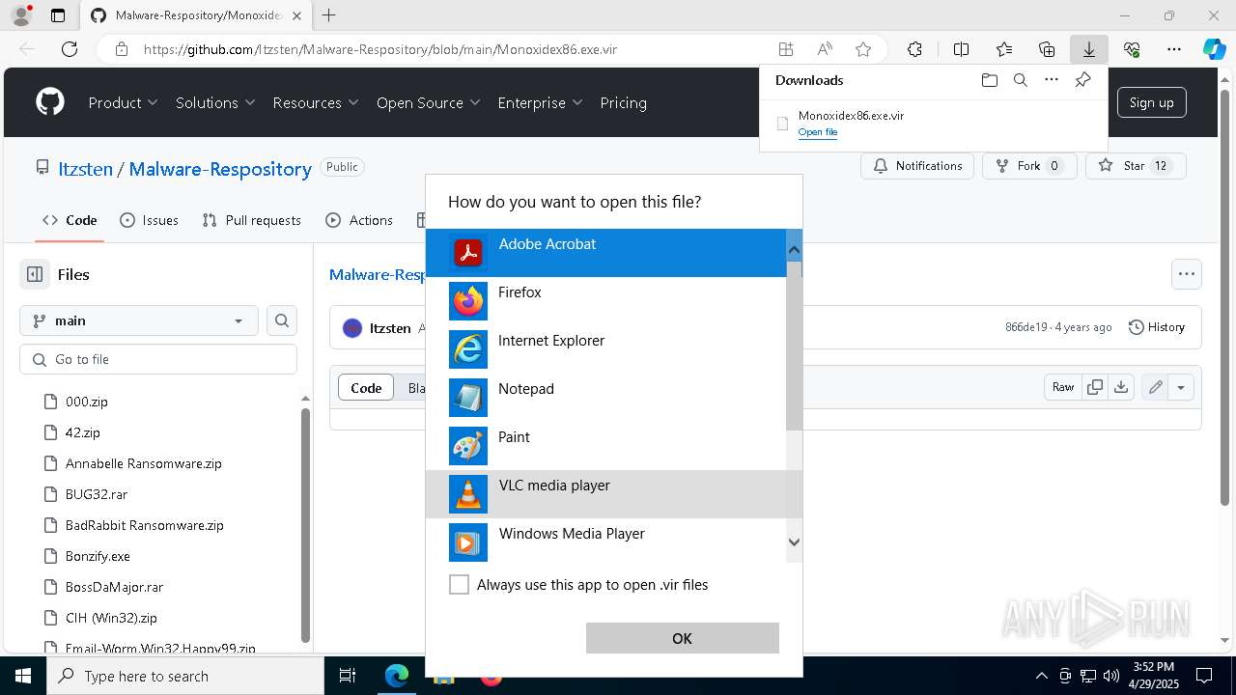Switch to the Issues tab
The height and width of the screenshot is (695, 1236).
[149, 220]
